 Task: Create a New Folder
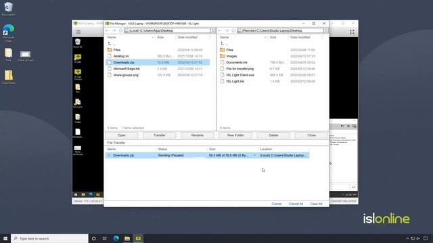pyautogui.click(x=235, y=135)
